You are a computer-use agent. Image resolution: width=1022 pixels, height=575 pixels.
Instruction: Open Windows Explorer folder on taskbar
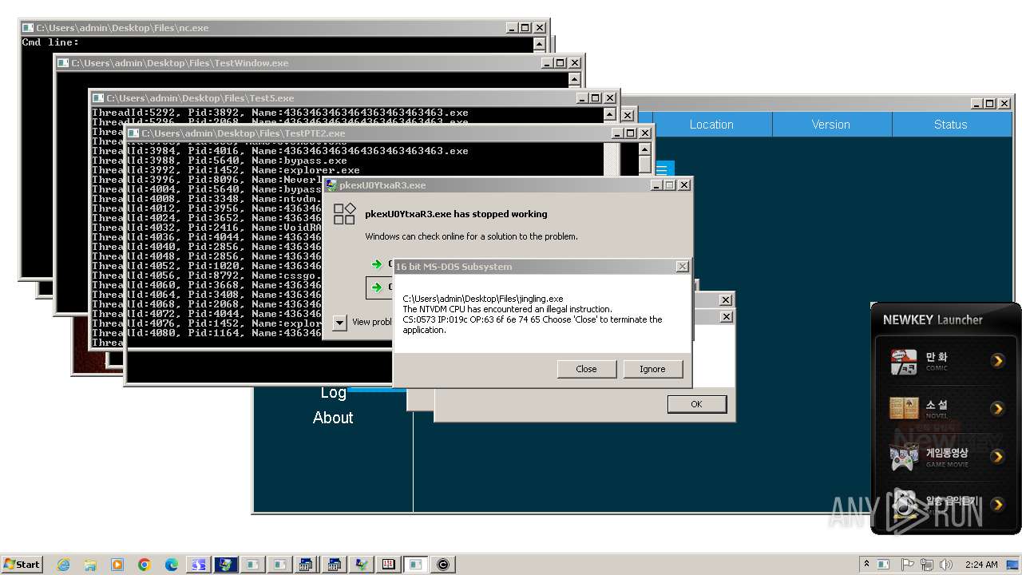click(x=90, y=565)
